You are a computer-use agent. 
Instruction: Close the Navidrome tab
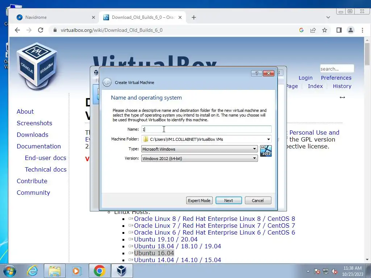(93, 17)
